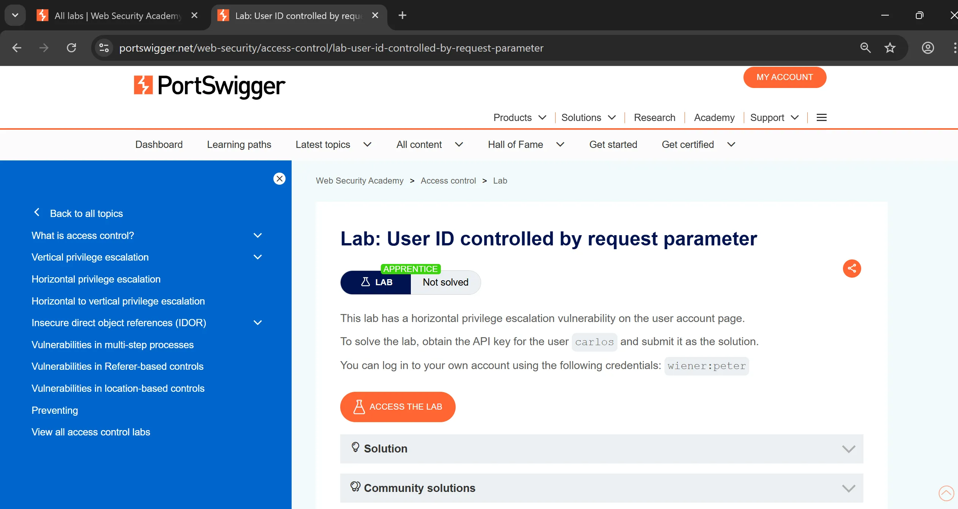The height and width of the screenshot is (509, 958).
Task: Expand What is access control? item
Action: coord(257,236)
